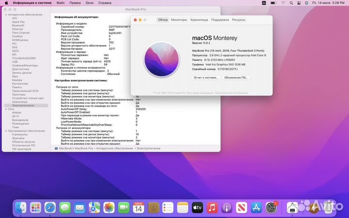
Task: Select NVMExpress in the sidebar
Action: pos(20,40)
